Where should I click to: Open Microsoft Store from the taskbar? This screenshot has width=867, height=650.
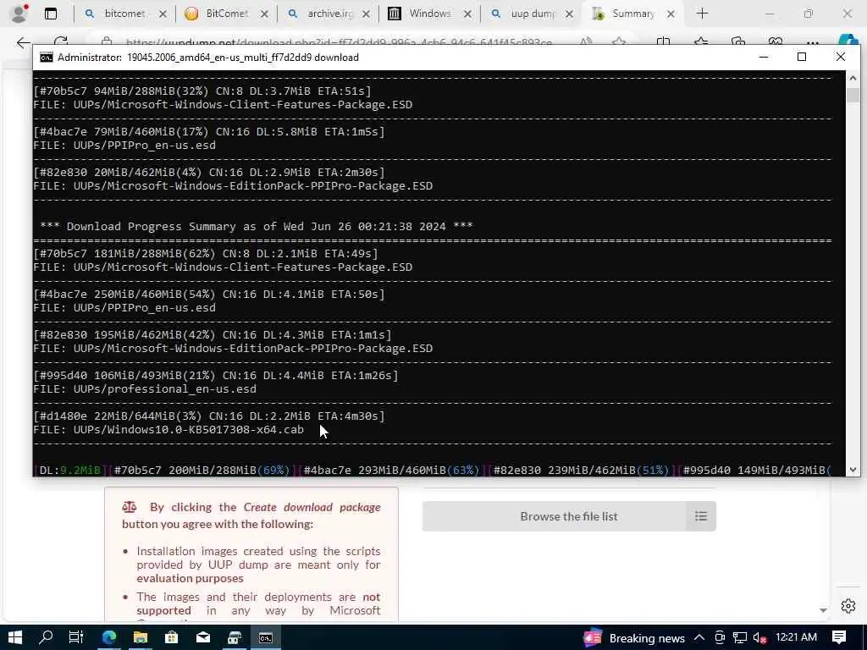coord(171,638)
